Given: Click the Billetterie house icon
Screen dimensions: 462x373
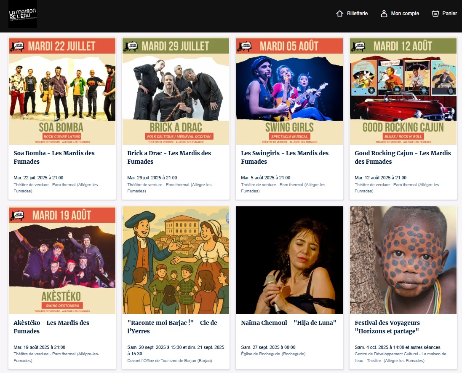Looking at the screenshot, I should [340, 14].
